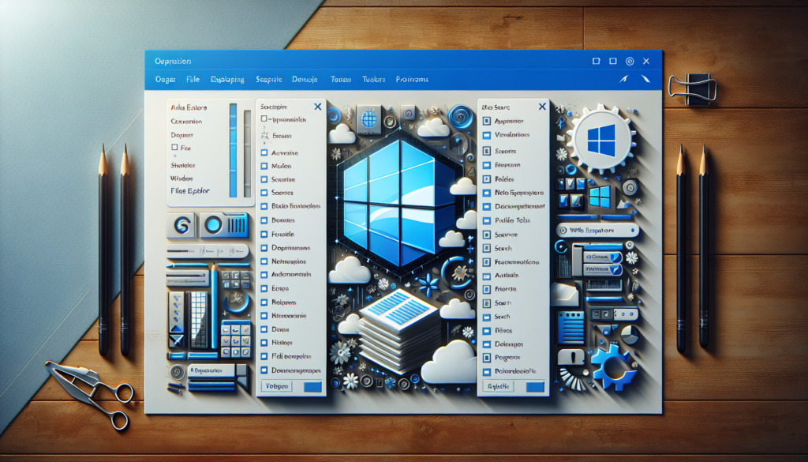Close the 'Scenpips' list panel
The height and width of the screenshot is (462, 808).
tap(317, 107)
